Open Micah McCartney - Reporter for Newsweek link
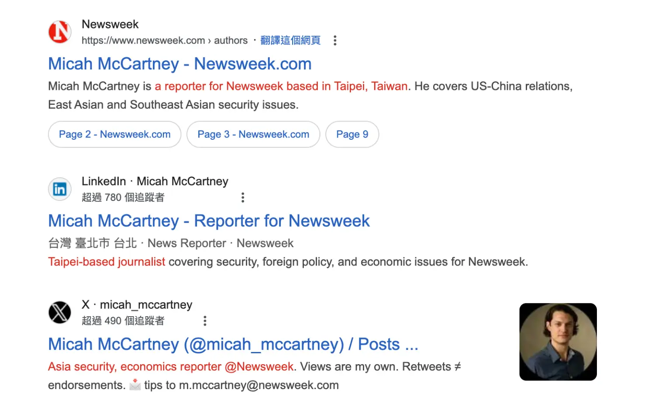This screenshot has height=400, width=655. pos(209,221)
